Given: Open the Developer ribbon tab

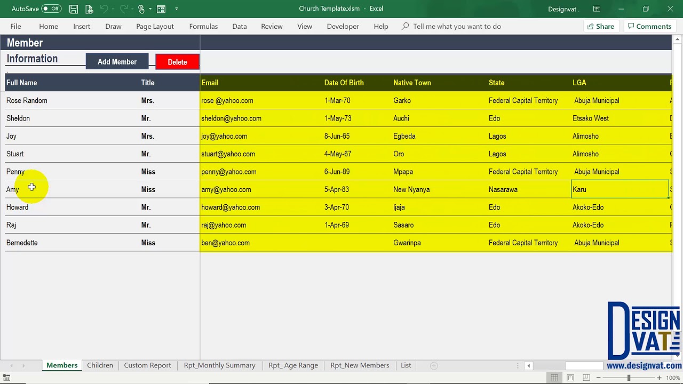Looking at the screenshot, I should [x=343, y=26].
